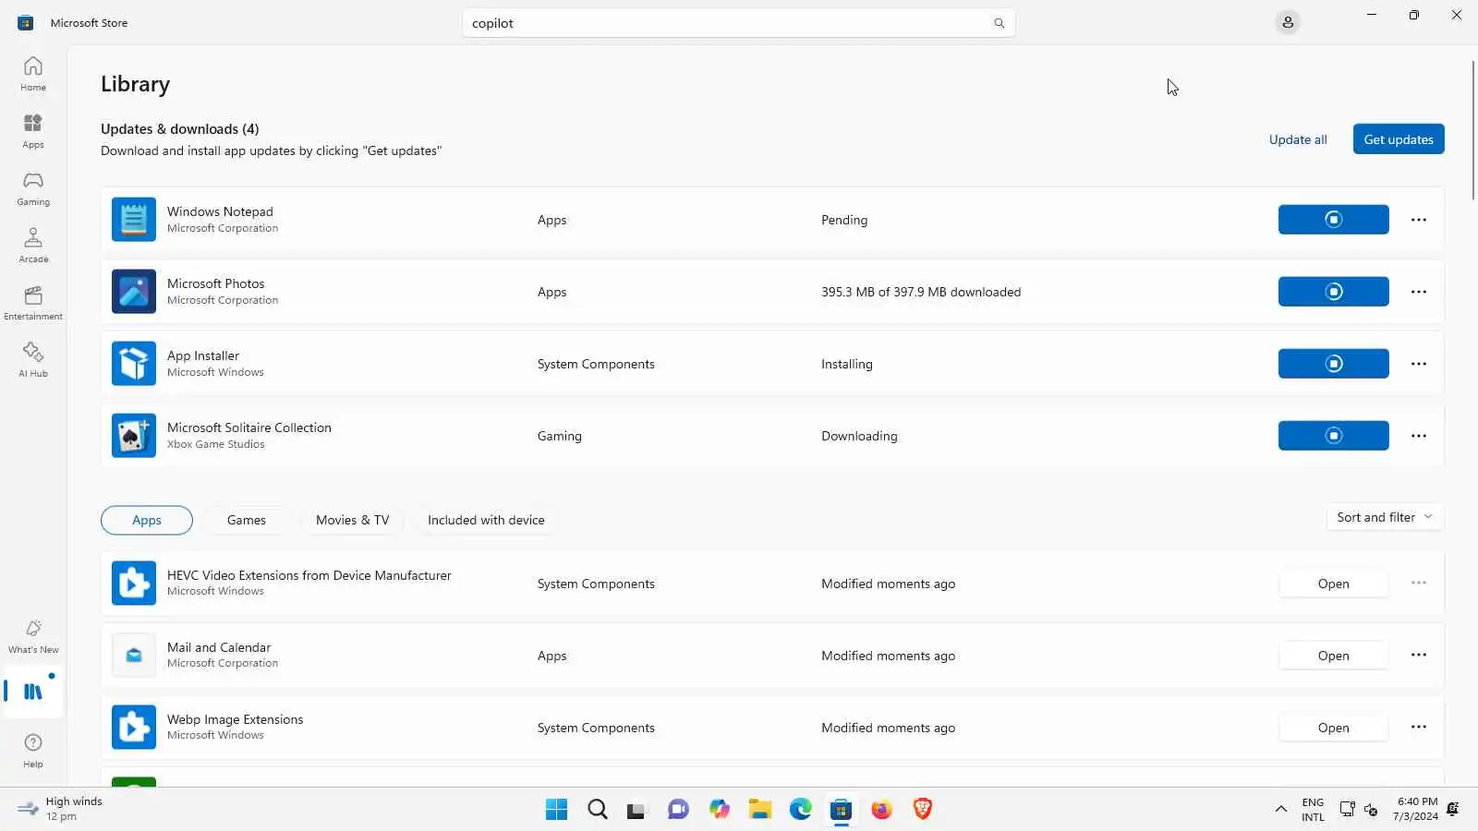Click the Microsoft Solitaire Collection icon
This screenshot has height=831, width=1478.
pos(134,436)
